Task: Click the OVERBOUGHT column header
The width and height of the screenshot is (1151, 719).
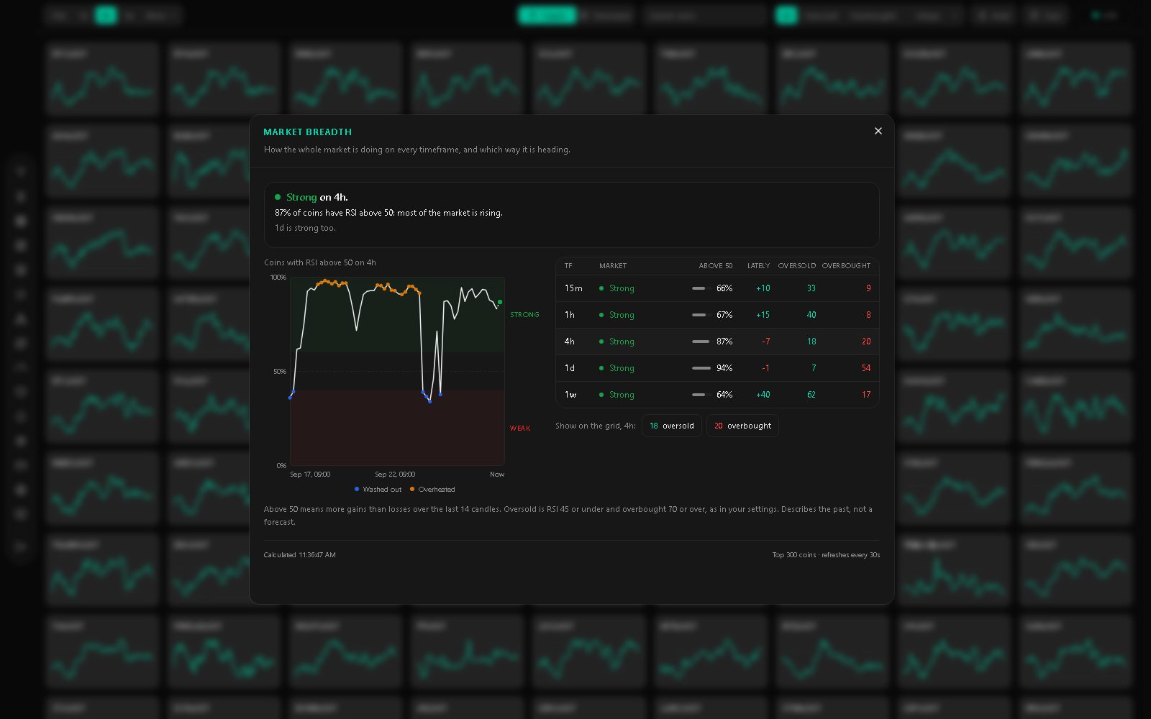Action: click(x=846, y=266)
